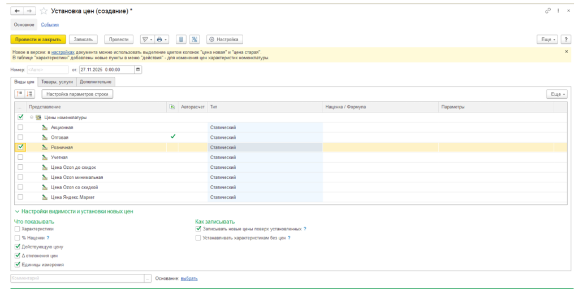
Task: Check the Акционная price type checkbox
Action: pyautogui.click(x=20, y=127)
